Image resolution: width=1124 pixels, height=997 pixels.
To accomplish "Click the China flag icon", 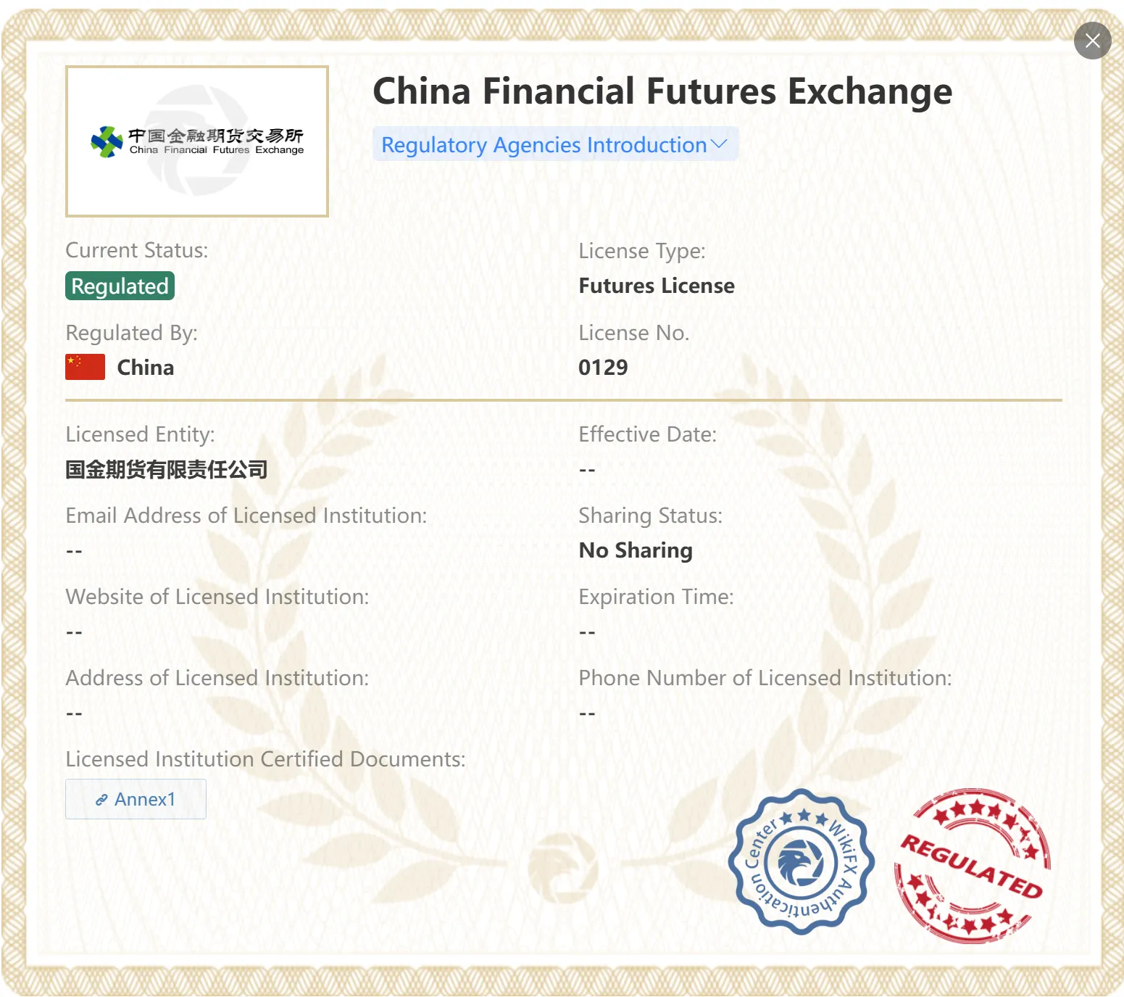I will pyautogui.click(x=85, y=367).
